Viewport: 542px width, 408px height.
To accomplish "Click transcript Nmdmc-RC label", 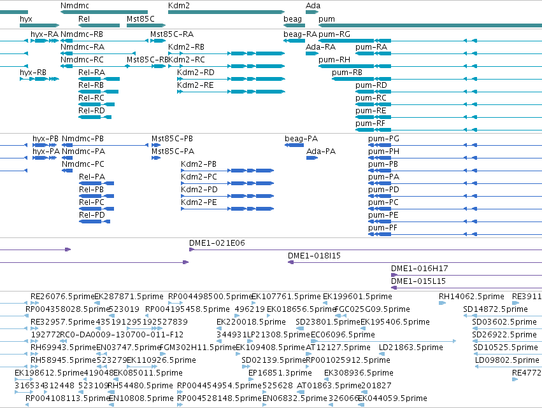I will coord(82,60).
